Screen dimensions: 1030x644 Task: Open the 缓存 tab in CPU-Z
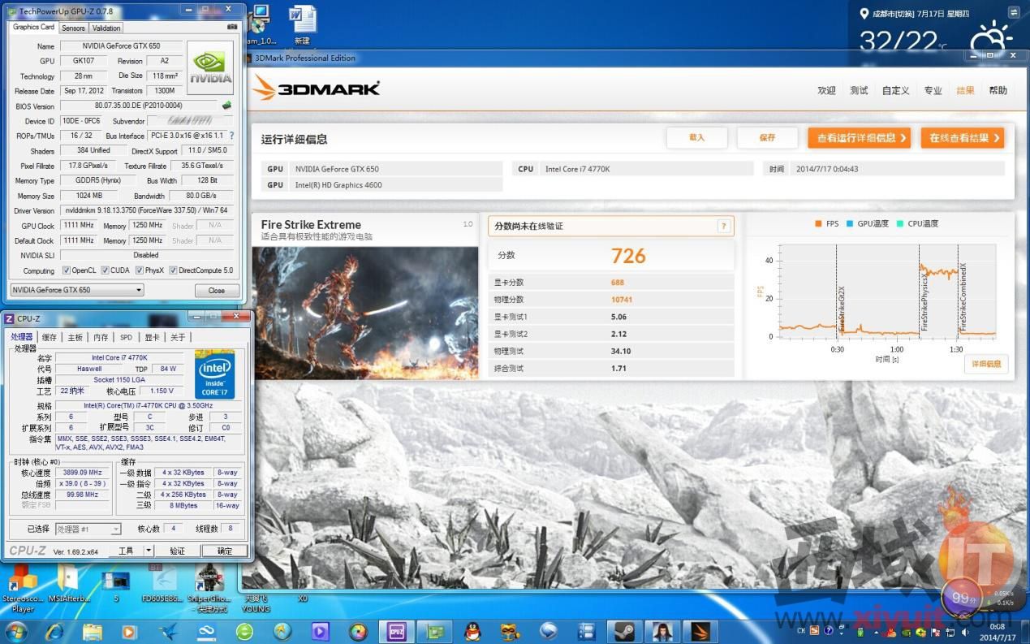50,337
